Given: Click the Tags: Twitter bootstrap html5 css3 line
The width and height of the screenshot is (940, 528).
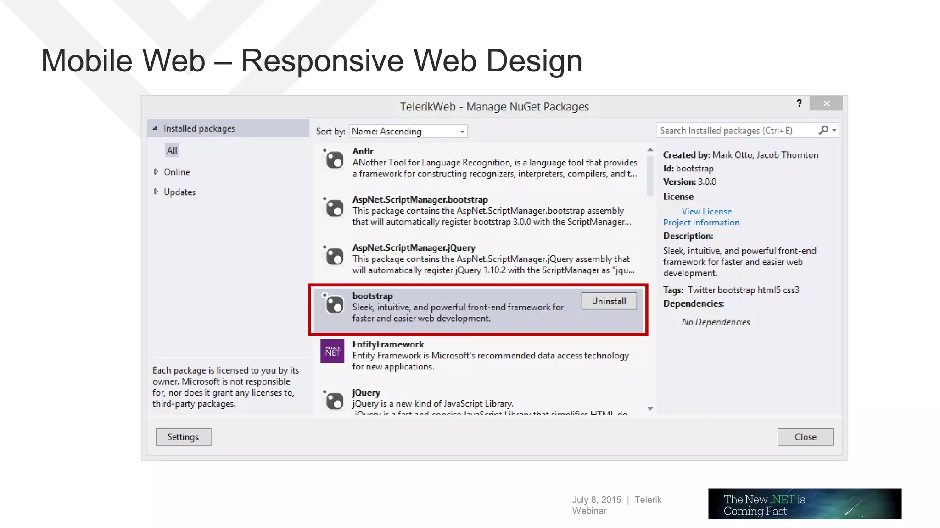Looking at the screenshot, I should pyautogui.click(x=731, y=290).
